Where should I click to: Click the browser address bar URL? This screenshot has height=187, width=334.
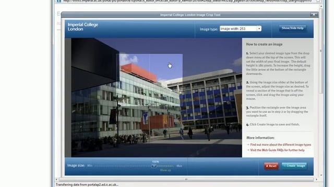coord(187,1)
